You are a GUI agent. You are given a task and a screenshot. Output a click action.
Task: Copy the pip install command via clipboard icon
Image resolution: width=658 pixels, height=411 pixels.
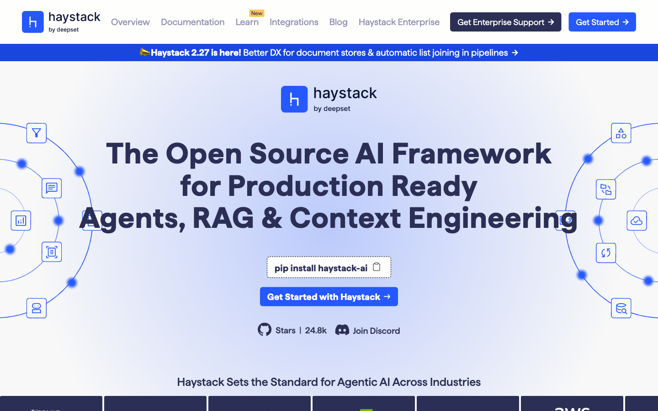tap(377, 267)
